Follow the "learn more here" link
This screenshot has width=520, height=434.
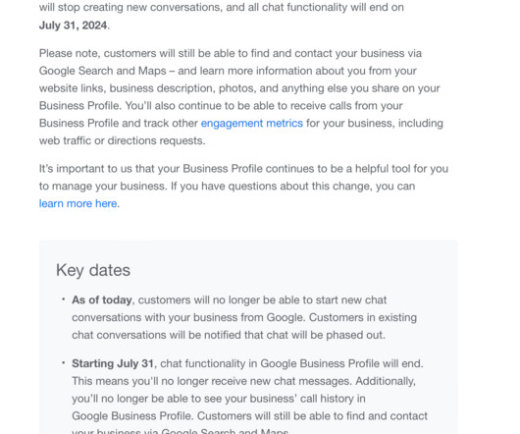point(78,203)
